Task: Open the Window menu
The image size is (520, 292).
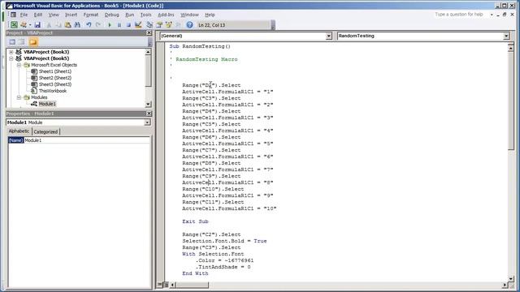Action: [189, 15]
